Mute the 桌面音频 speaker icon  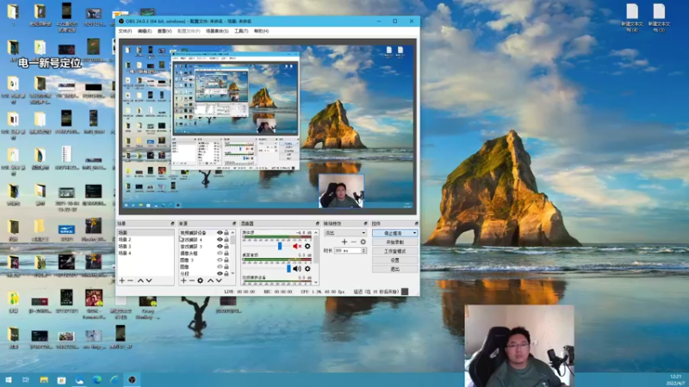(297, 268)
